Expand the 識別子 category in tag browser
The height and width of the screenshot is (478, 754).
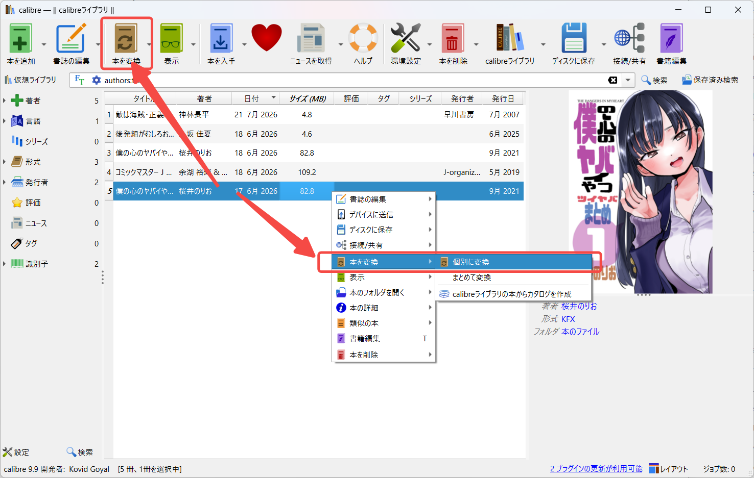pos(4,264)
